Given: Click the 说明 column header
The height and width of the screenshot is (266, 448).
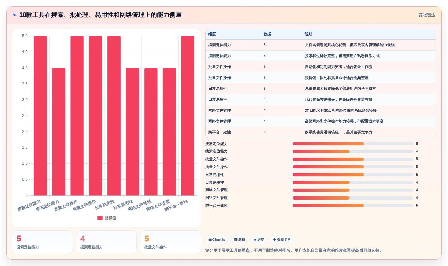Looking at the screenshot, I should (x=309, y=34).
